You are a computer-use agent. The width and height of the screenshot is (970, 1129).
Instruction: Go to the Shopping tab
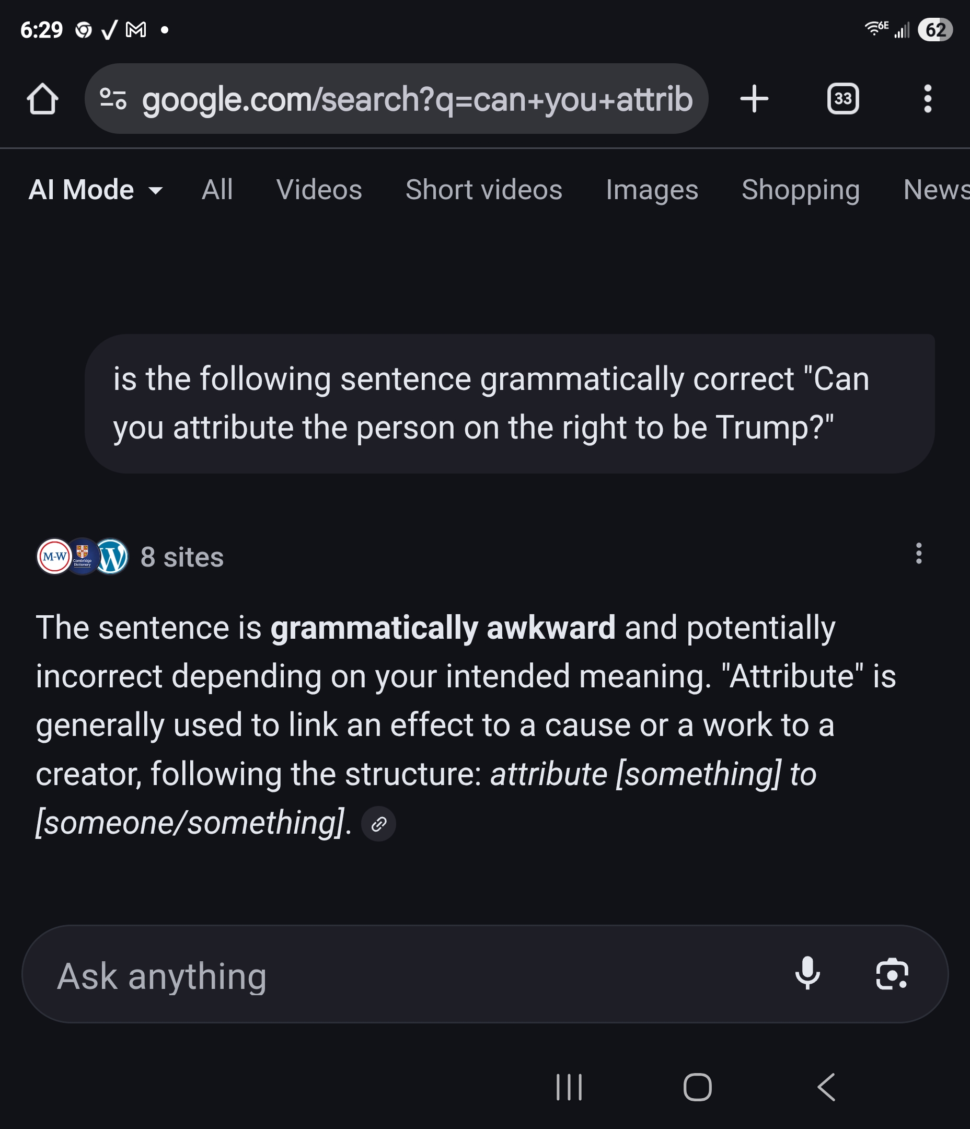click(801, 190)
